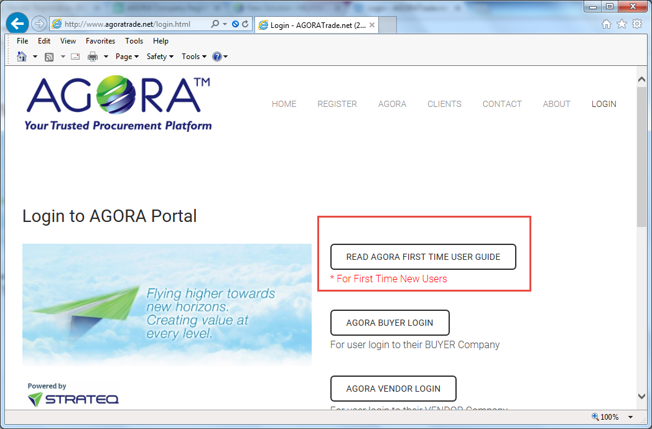
Task: Open the REGISTER navigation link
Action: pos(337,104)
